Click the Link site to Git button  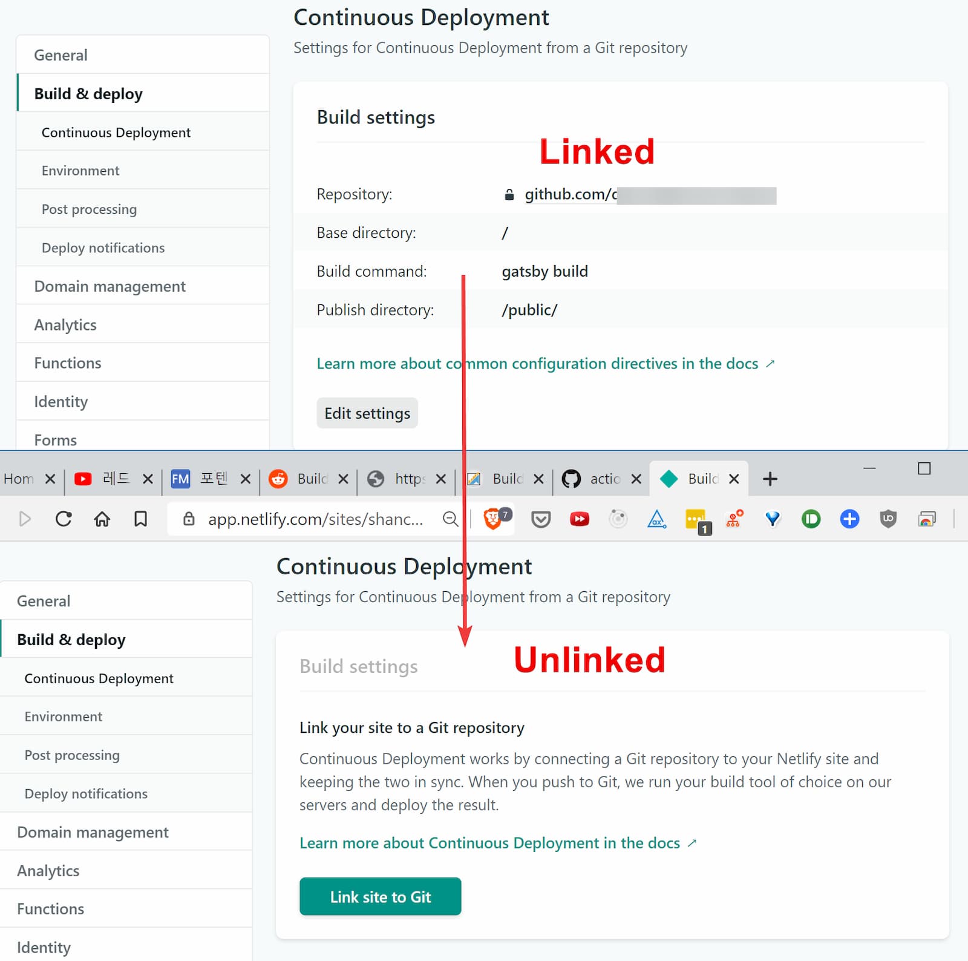380,896
